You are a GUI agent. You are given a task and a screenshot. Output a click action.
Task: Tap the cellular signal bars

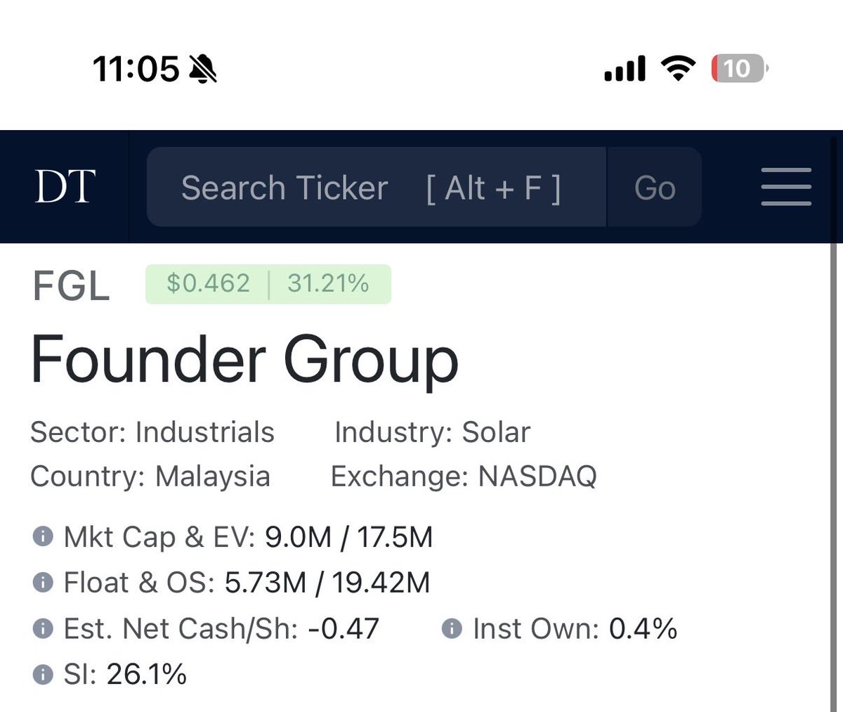(x=625, y=70)
